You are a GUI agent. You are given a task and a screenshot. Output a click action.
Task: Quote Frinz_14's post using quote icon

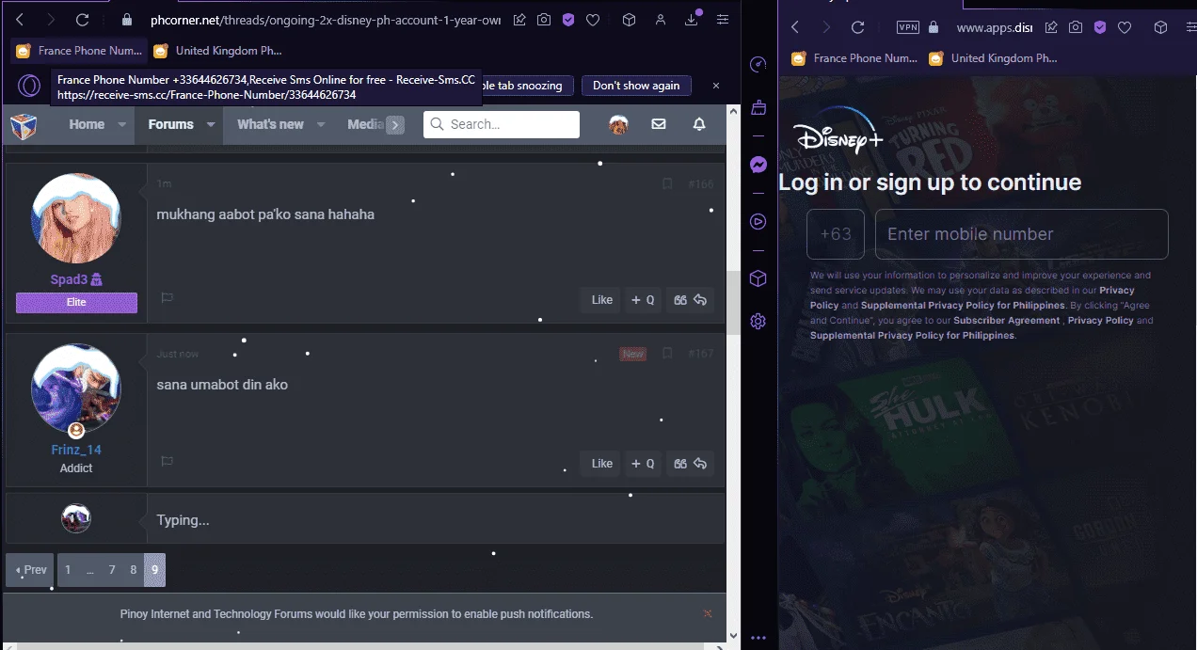(680, 463)
